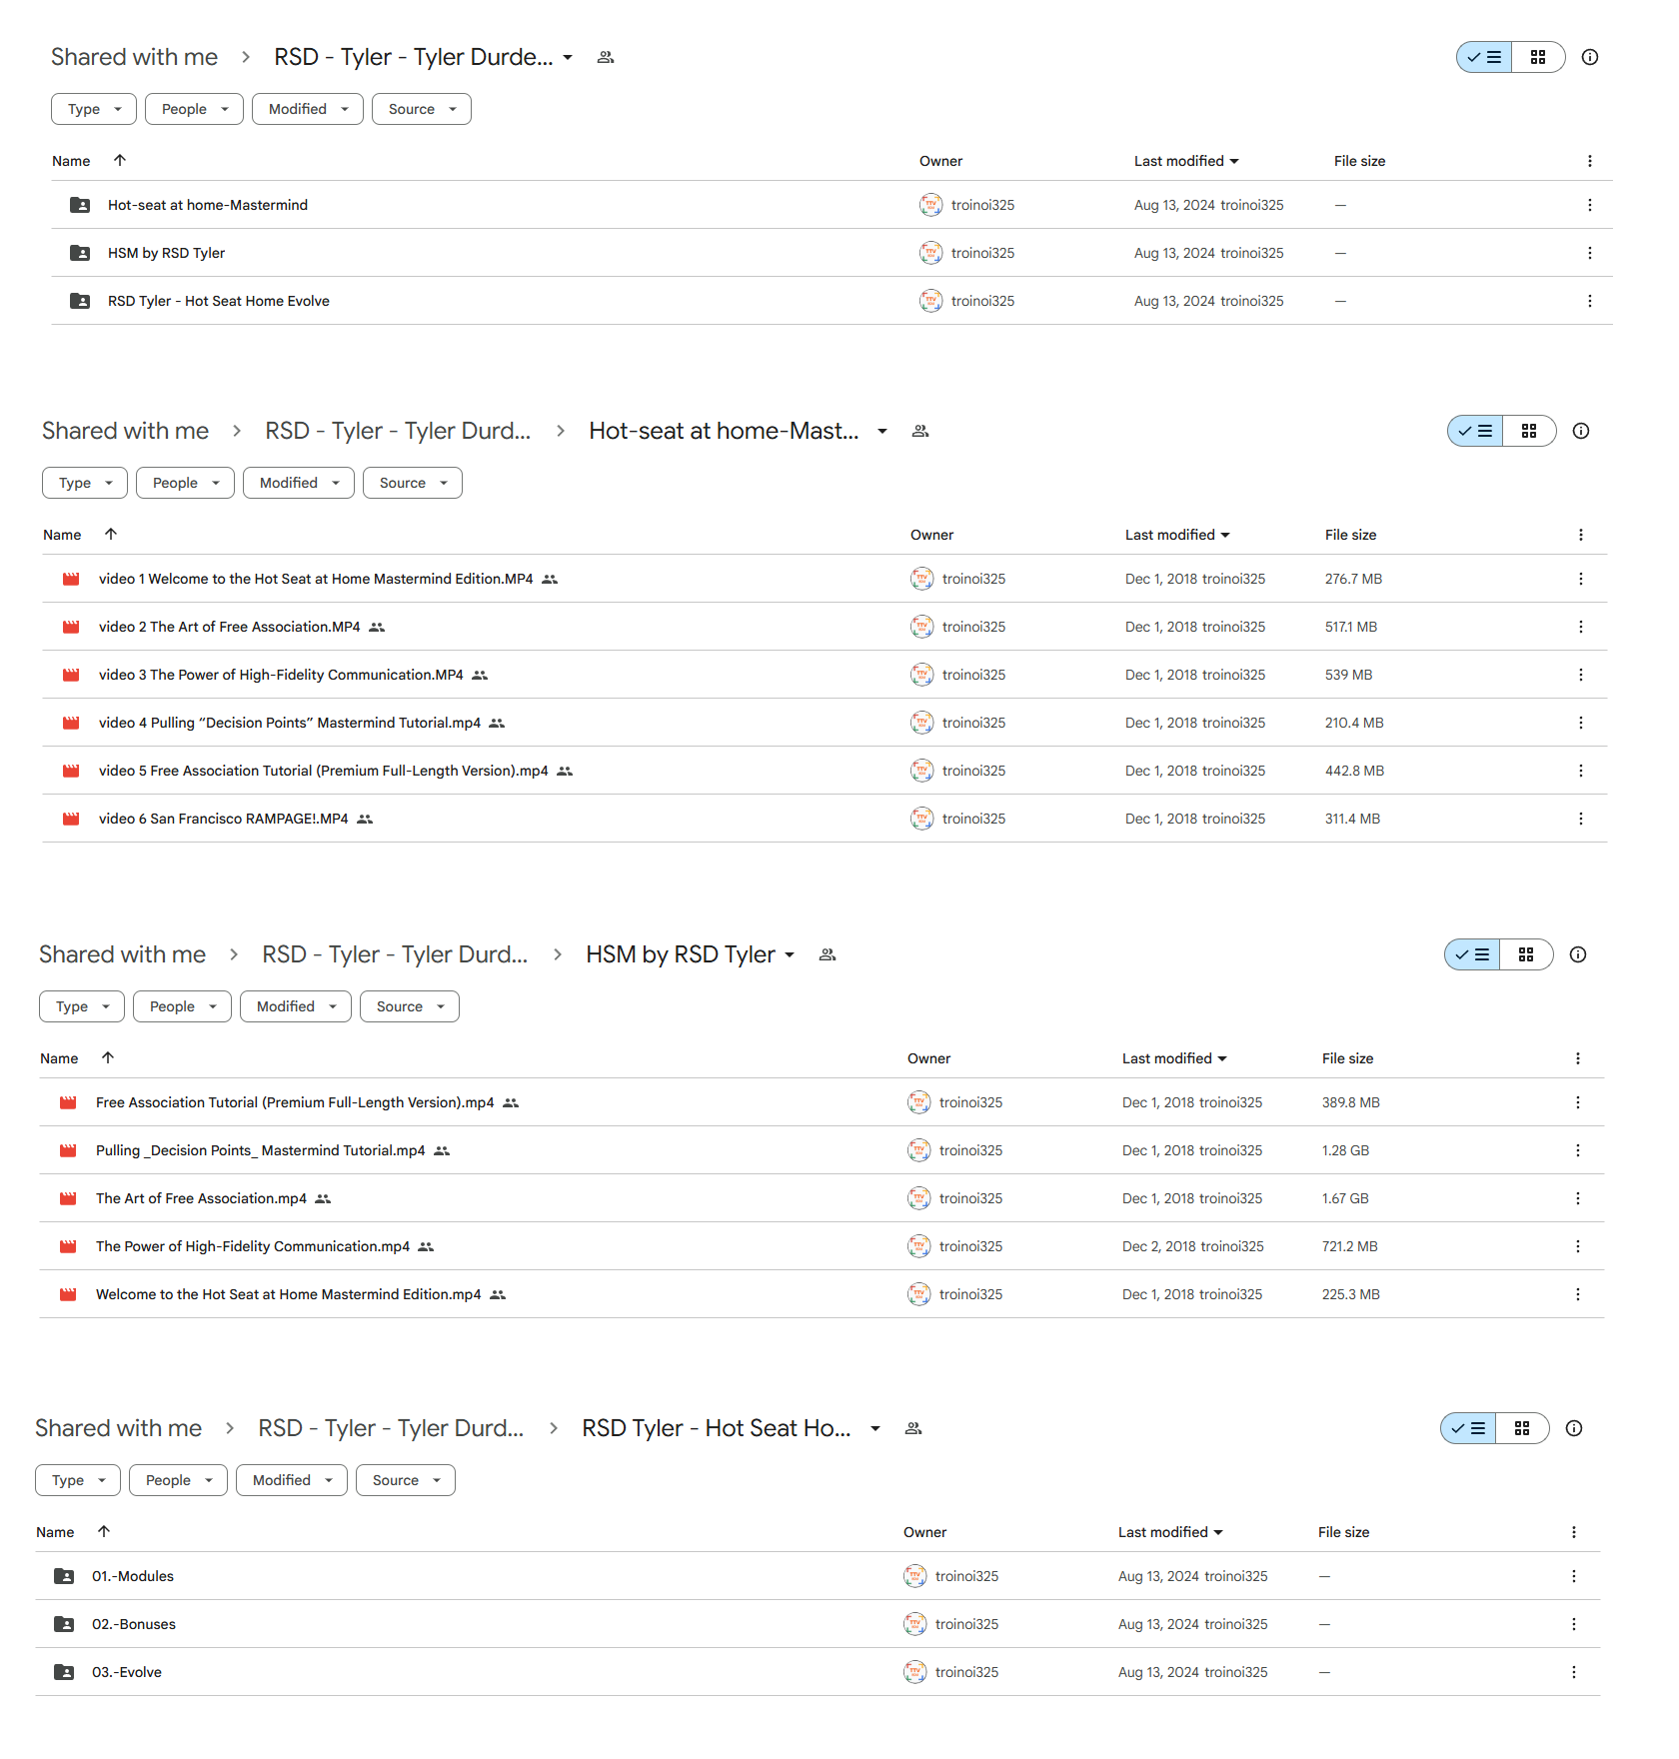Open more actions for video 3 The Power of High-Fidelity
Viewport: 1679px width, 1759px height.
(1580, 675)
